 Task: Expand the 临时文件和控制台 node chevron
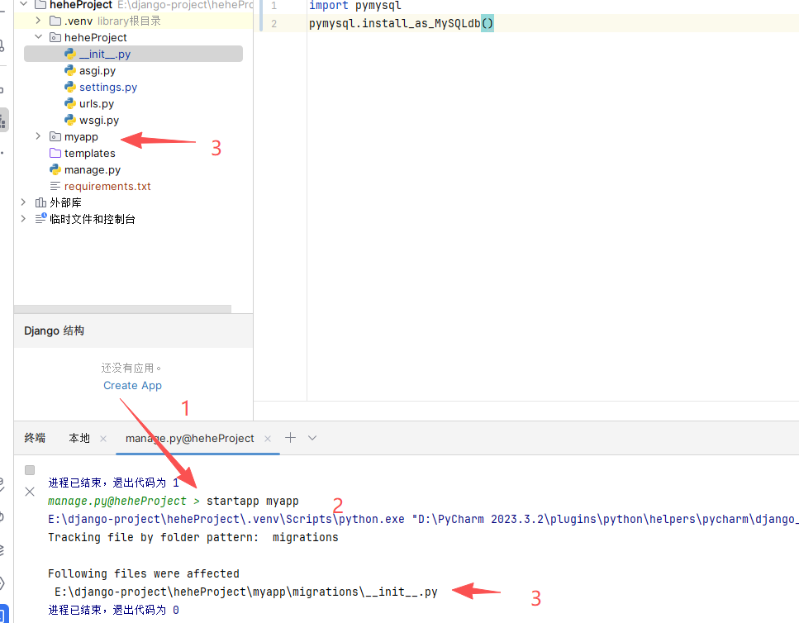[x=23, y=218]
